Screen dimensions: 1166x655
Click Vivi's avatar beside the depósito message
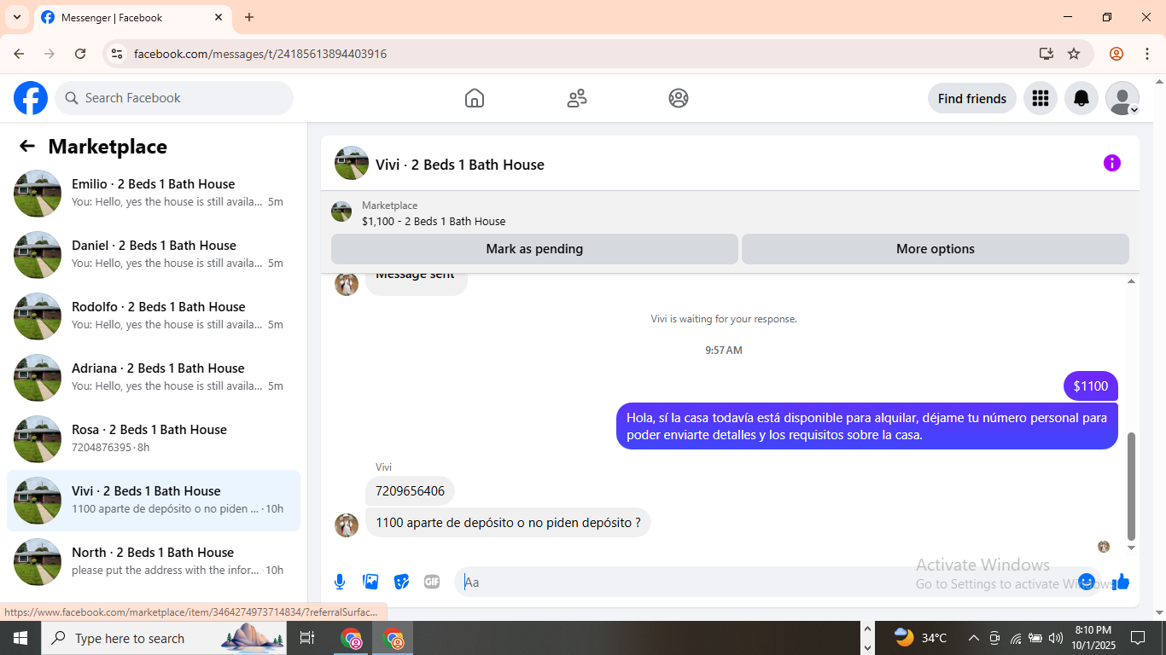pyautogui.click(x=347, y=525)
